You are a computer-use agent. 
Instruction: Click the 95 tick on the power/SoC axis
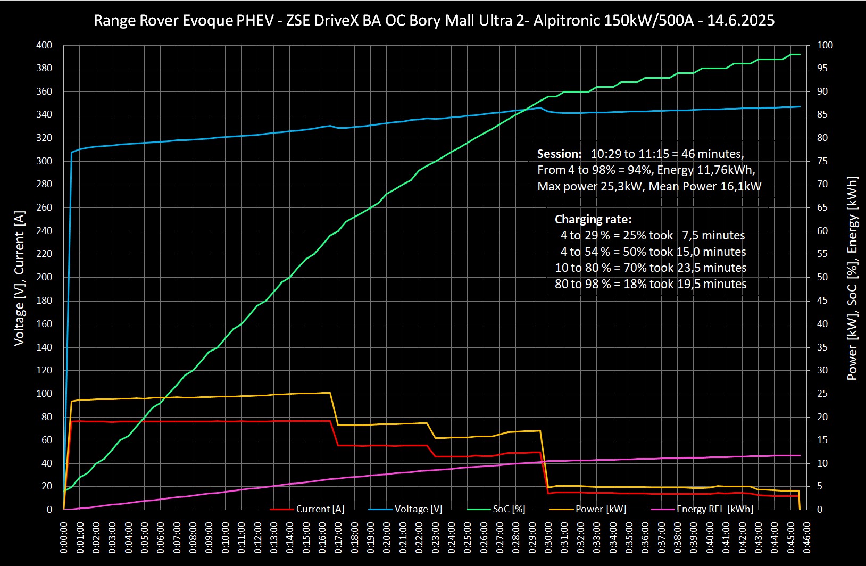[822, 68]
